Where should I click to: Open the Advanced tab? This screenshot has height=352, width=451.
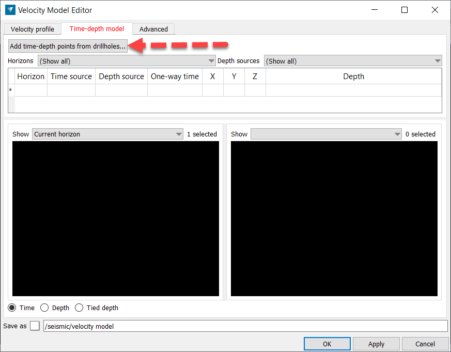click(153, 29)
